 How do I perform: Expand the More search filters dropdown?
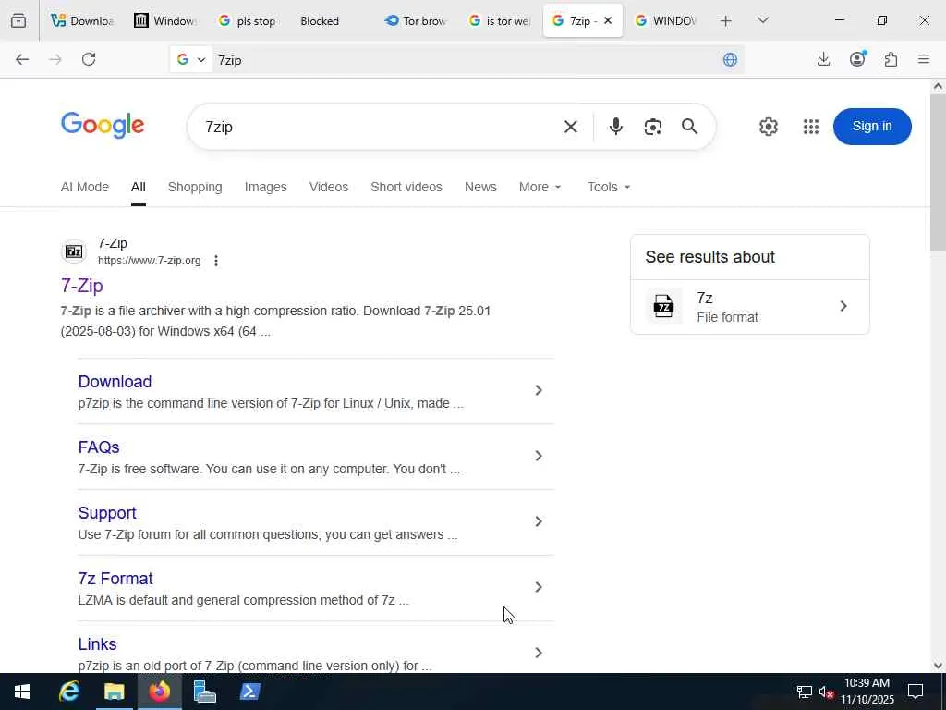540,187
